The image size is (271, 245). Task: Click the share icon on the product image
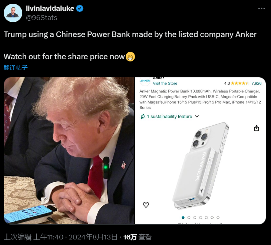257,128
